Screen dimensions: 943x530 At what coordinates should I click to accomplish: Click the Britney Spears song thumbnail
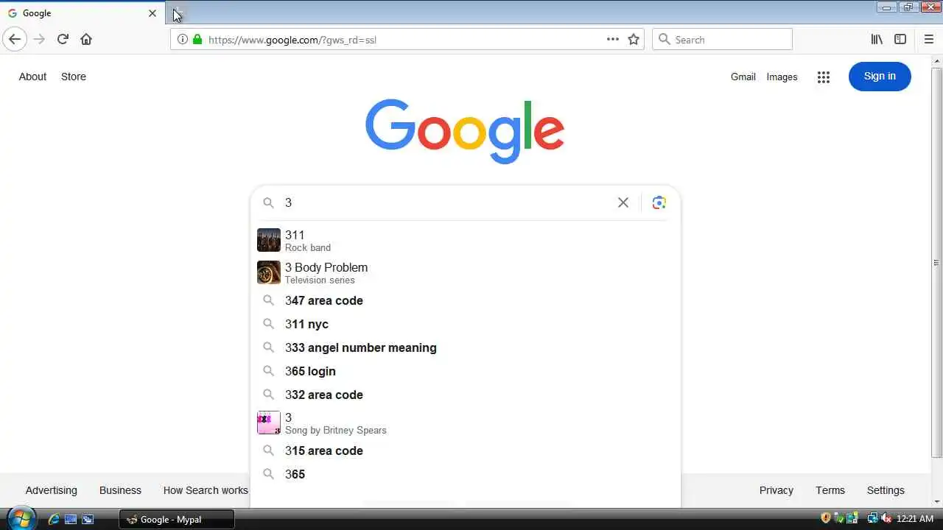269,423
